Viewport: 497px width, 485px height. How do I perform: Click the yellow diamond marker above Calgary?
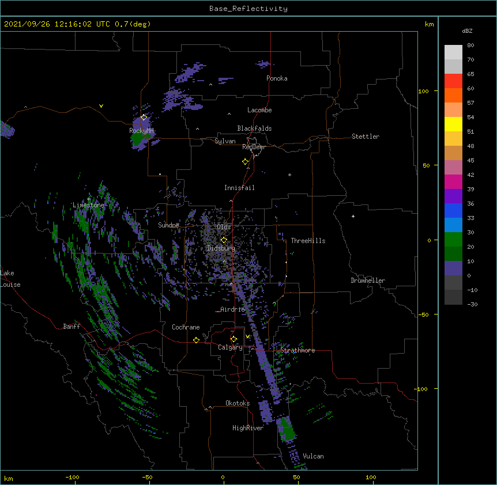234,339
